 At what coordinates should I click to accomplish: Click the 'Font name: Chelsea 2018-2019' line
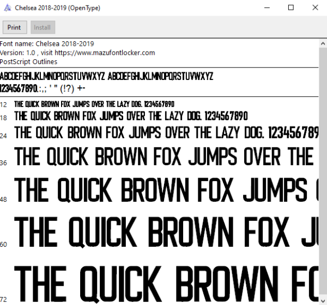(x=47, y=44)
